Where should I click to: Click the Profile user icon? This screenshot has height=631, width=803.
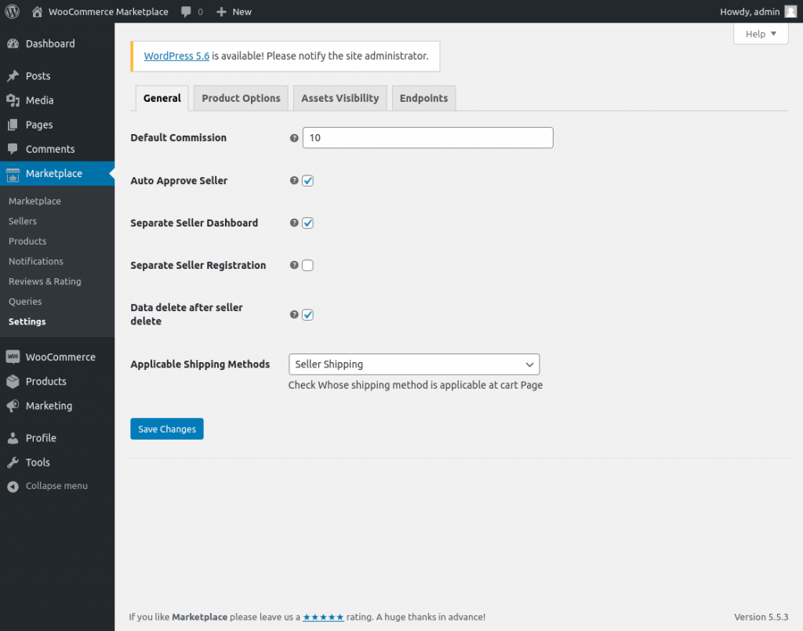13,438
